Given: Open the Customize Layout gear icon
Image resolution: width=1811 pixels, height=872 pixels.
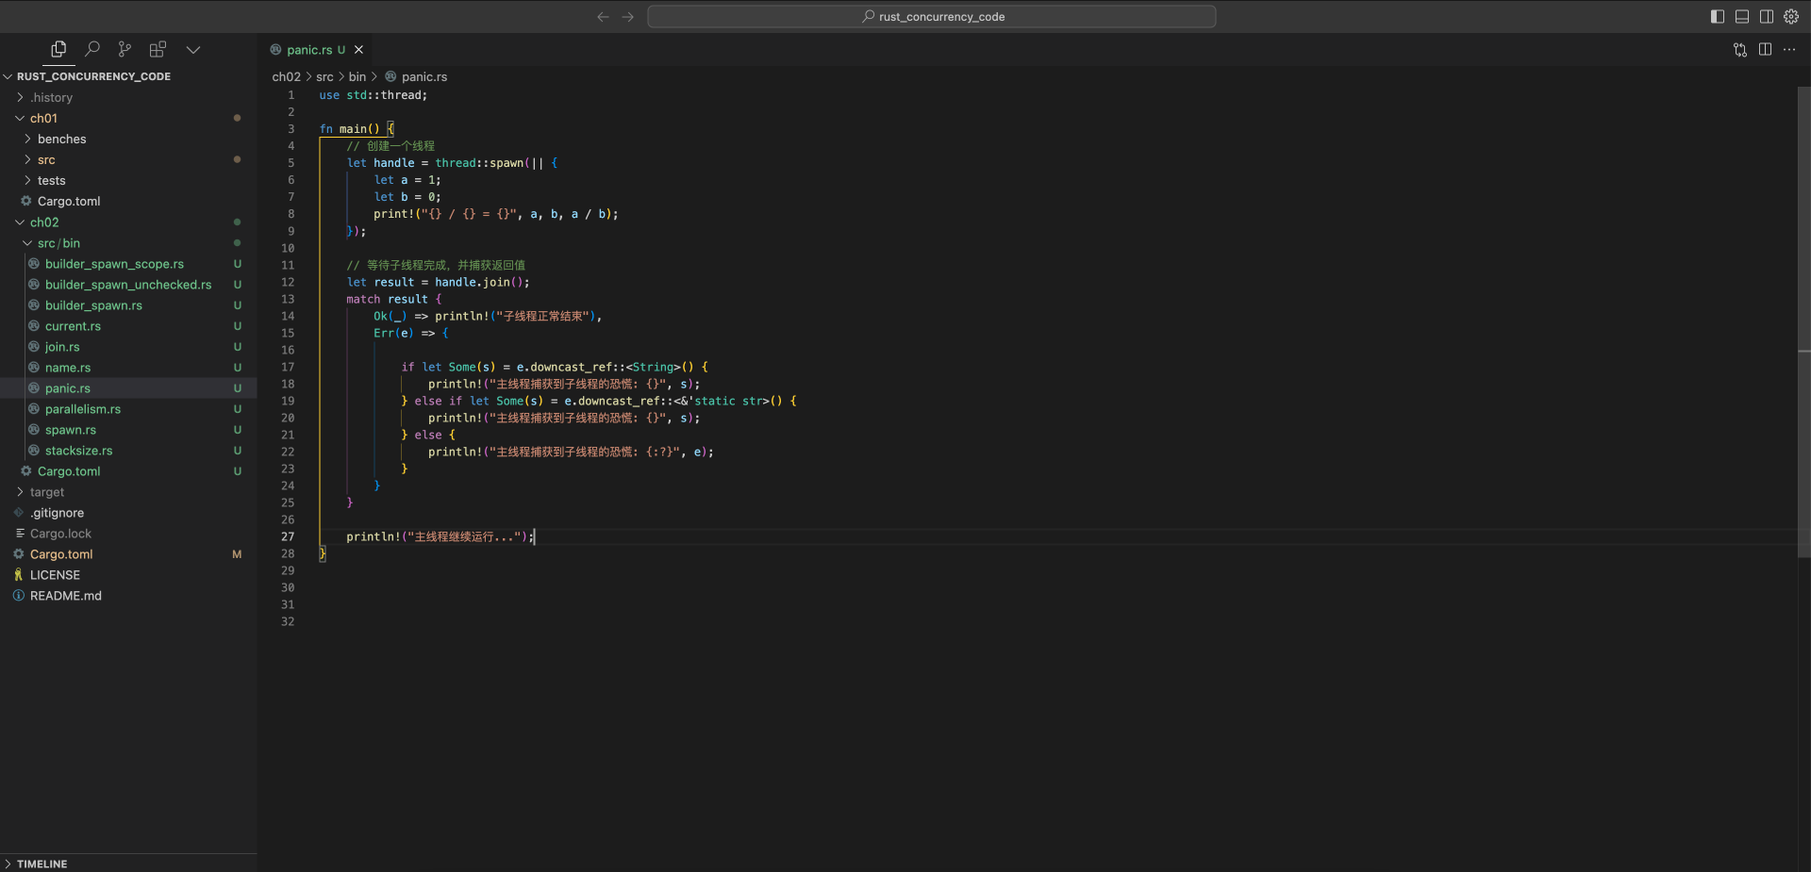Looking at the screenshot, I should tap(1791, 17).
